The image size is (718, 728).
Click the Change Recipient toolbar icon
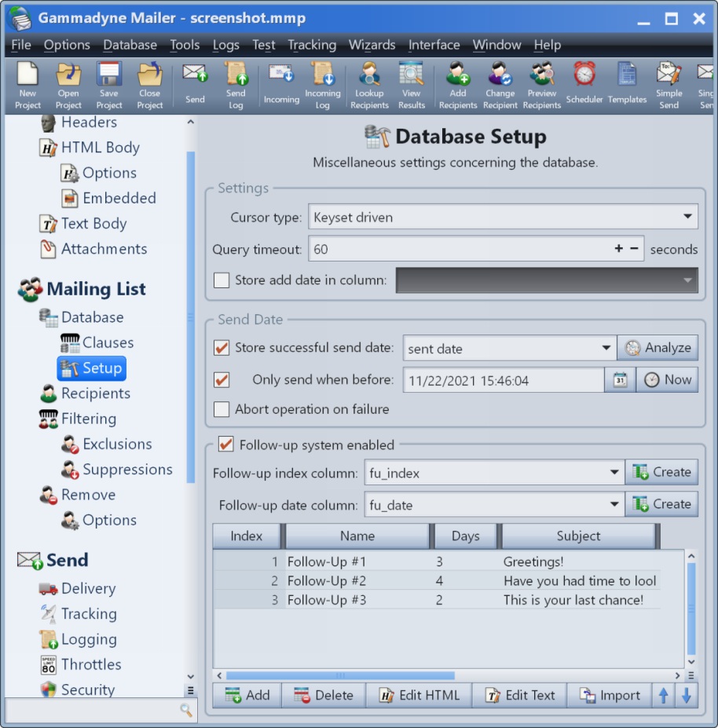point(500,86)
